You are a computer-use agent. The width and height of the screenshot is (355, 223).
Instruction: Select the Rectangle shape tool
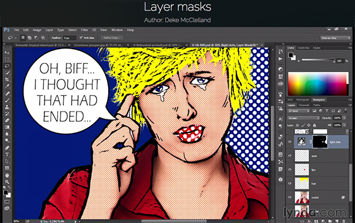point(7,168)
